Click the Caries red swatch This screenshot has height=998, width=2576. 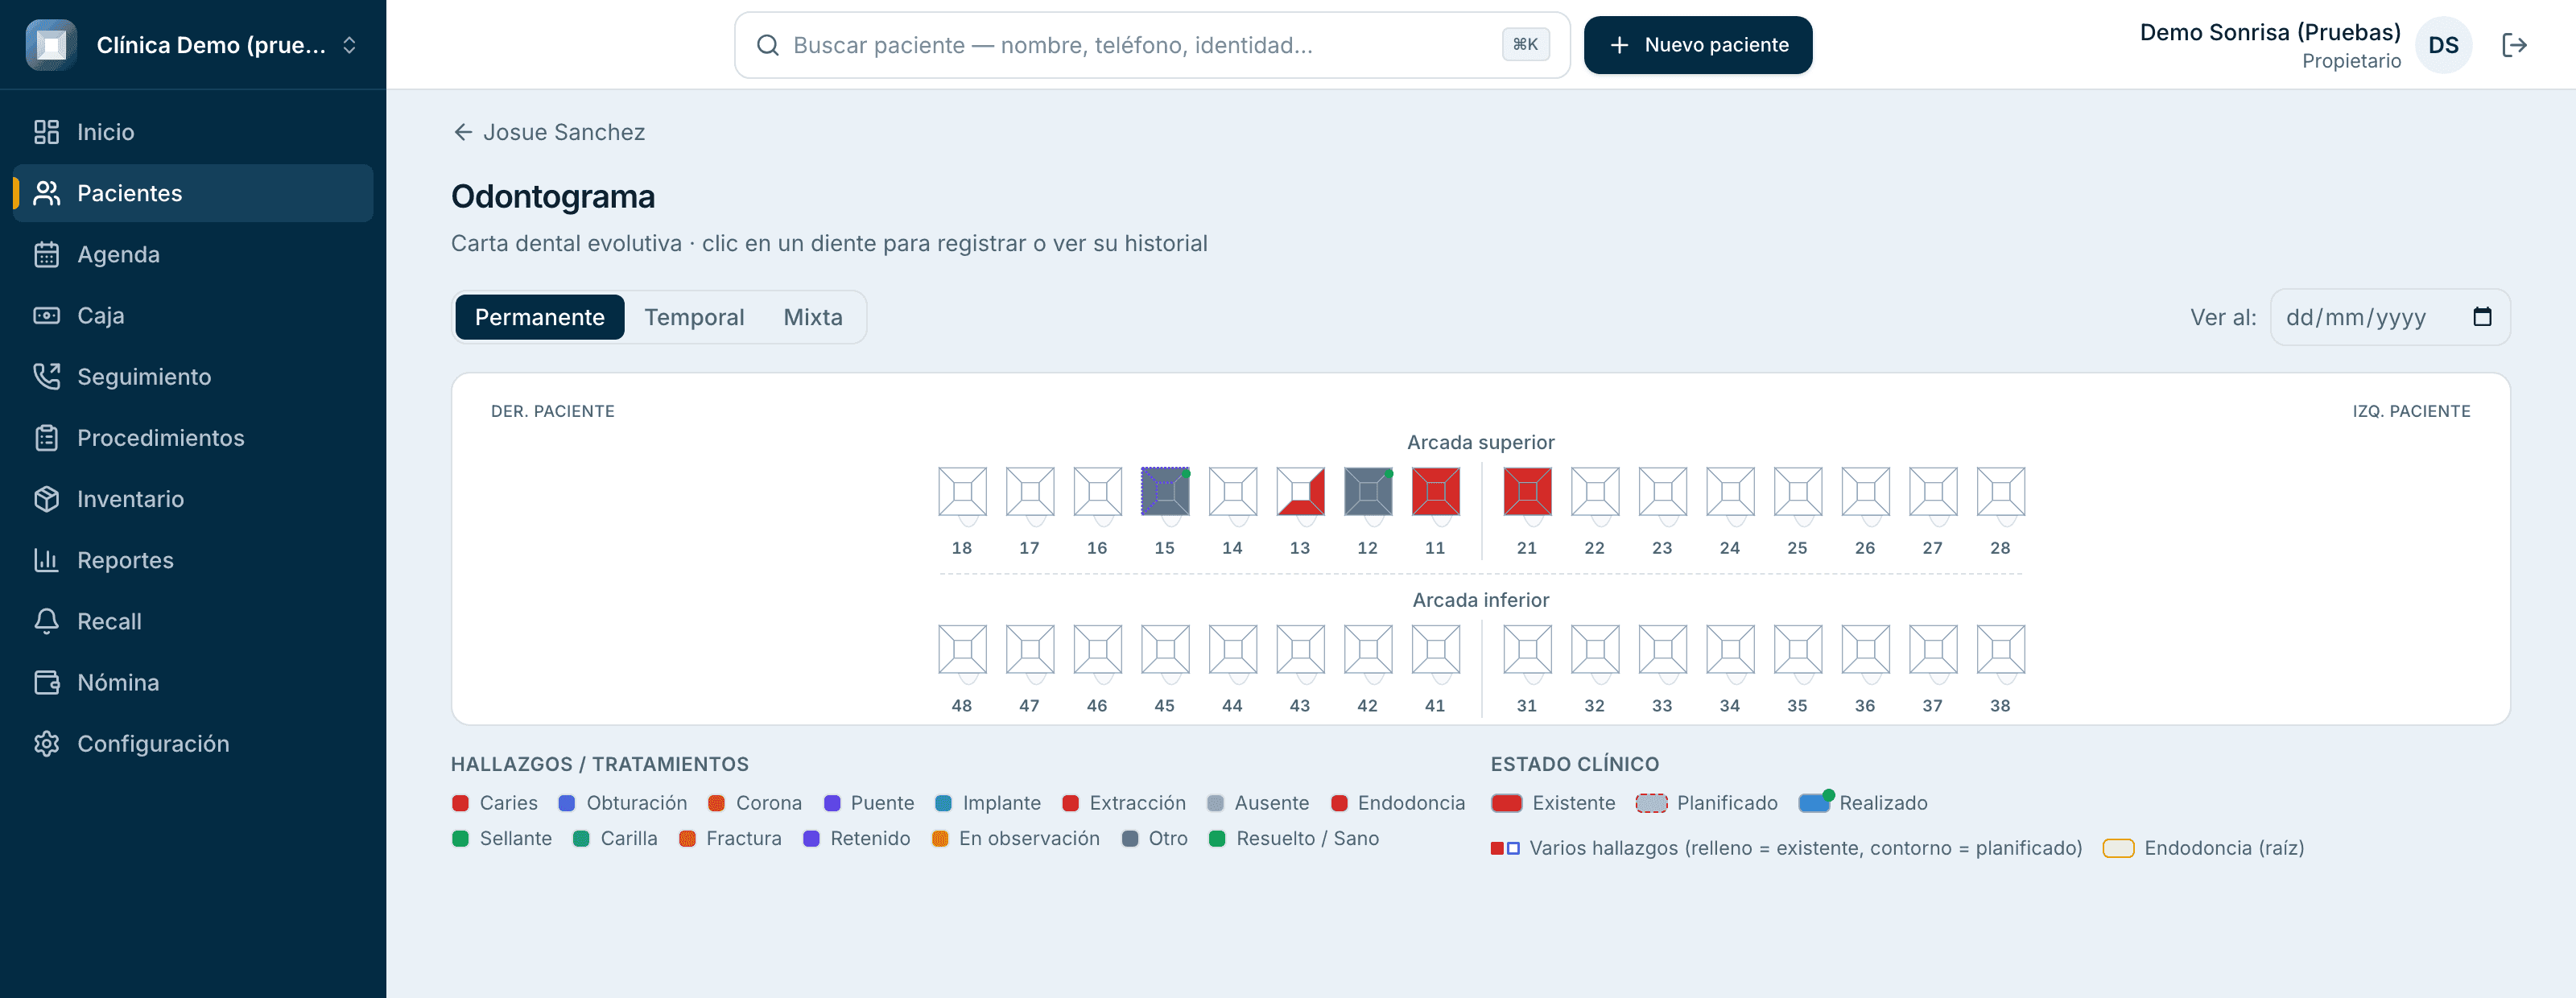click(x=460, y=803)
